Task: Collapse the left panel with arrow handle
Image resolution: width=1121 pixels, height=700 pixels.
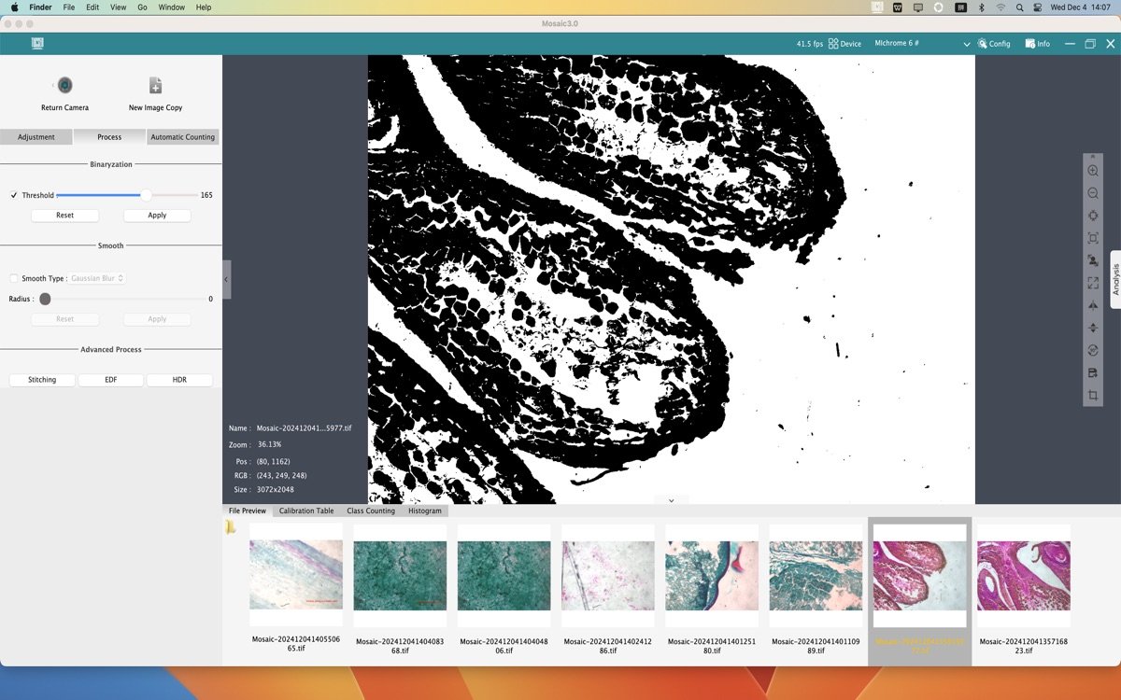Action: point(226,279)
